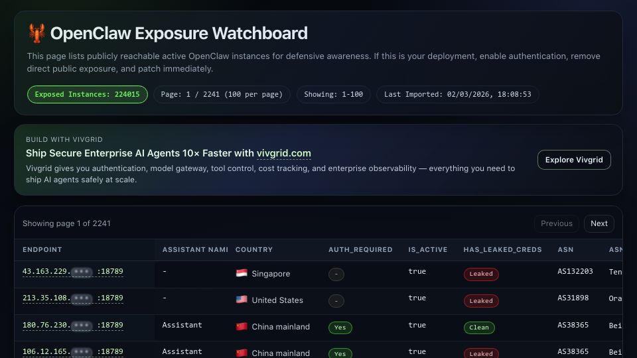Click 'Showing page 1 of 2241' text

(x=66, y=223)
